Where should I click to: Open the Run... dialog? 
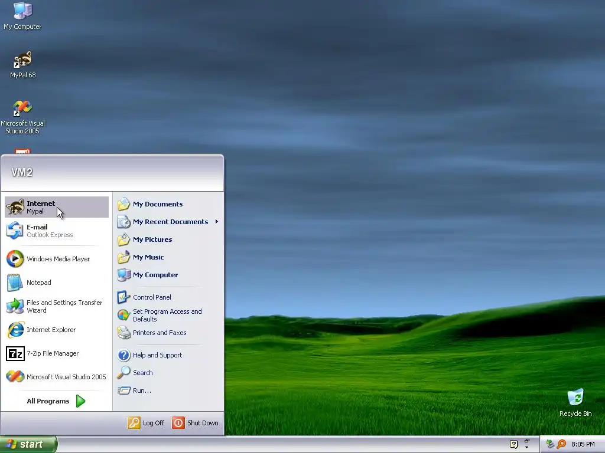(x=168, y=390)
